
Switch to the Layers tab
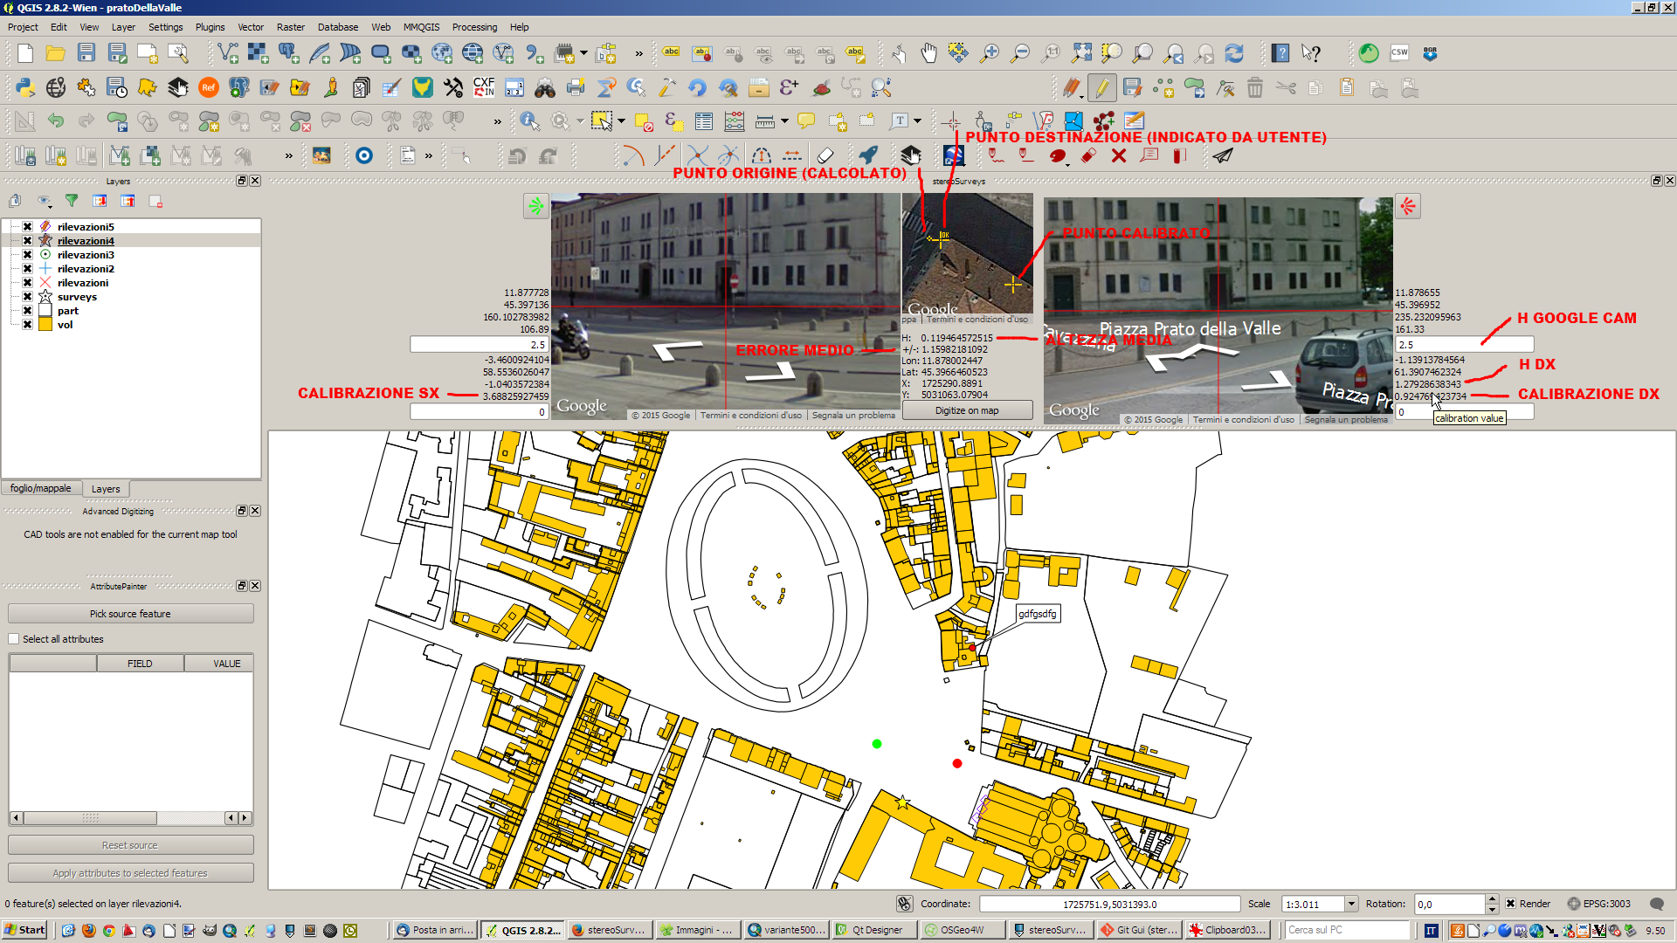coord(106,489)
